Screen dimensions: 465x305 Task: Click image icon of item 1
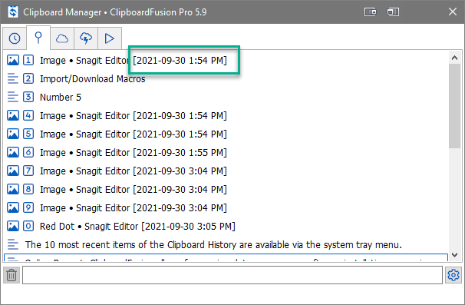13,60
